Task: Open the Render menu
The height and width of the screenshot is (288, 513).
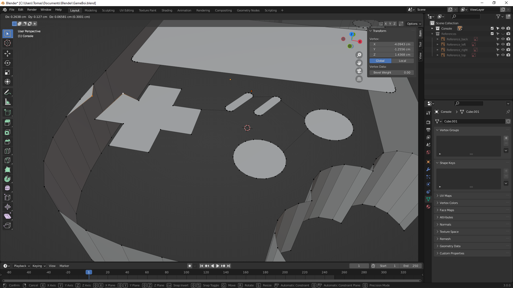Action: 32,10
